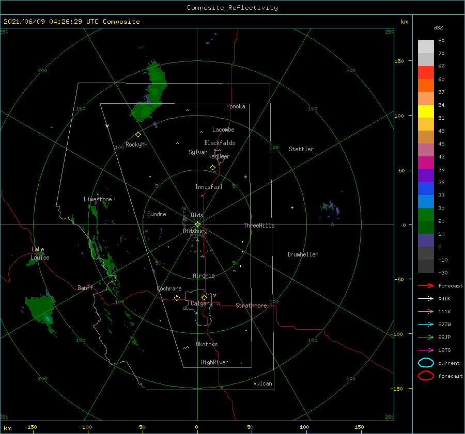
Task: Select the Airdrie label
Action: pos(204,276)
